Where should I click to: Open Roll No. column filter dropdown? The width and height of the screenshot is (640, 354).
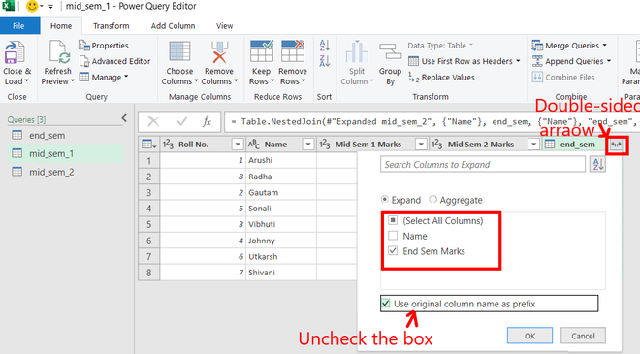238,145
